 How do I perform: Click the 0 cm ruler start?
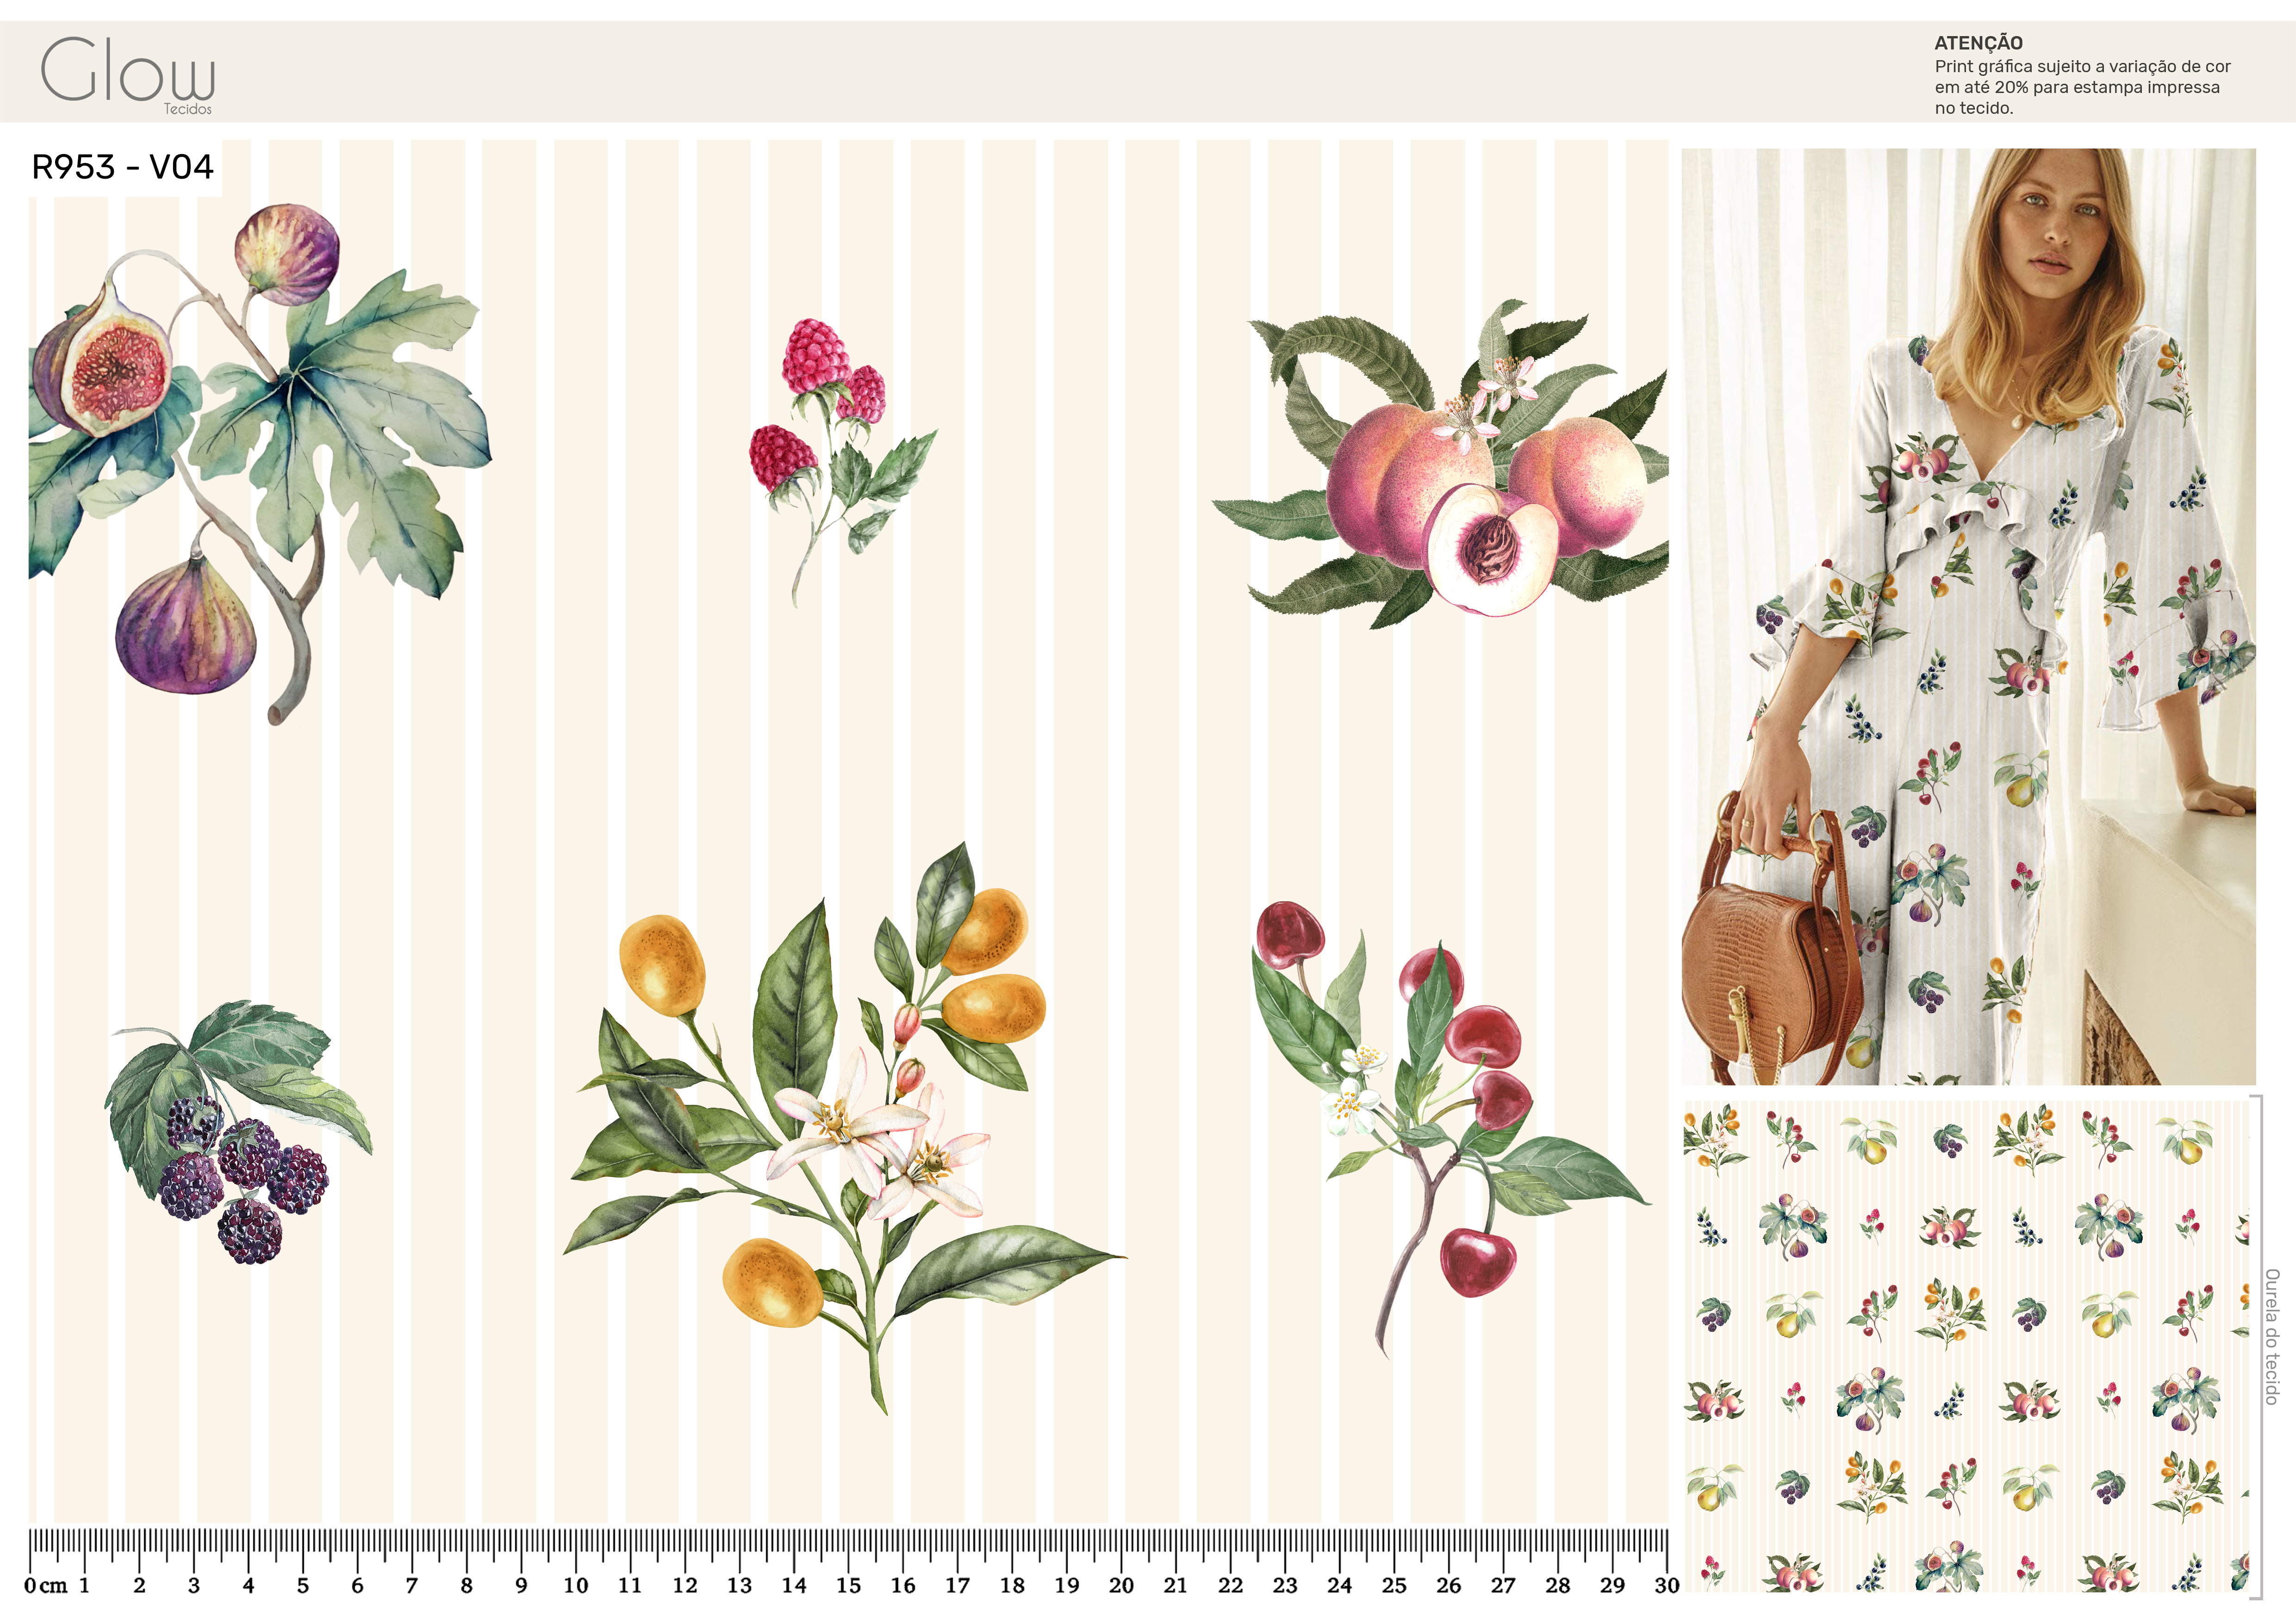[45, 1585]
